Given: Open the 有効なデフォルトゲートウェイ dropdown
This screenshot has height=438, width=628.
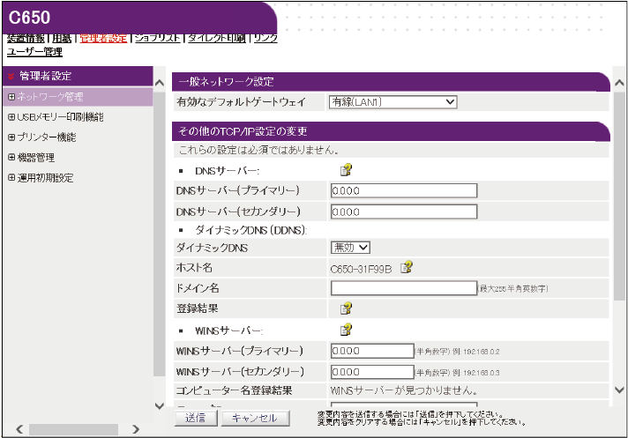Looking at the screenshot, I should (x=392, y=102).
